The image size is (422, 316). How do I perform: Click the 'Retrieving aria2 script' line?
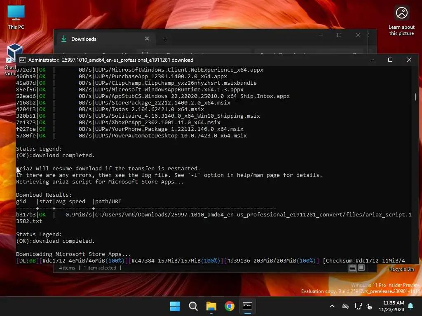(100, 181)
